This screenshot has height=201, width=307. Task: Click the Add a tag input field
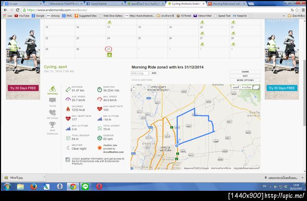tap(140, 73)
